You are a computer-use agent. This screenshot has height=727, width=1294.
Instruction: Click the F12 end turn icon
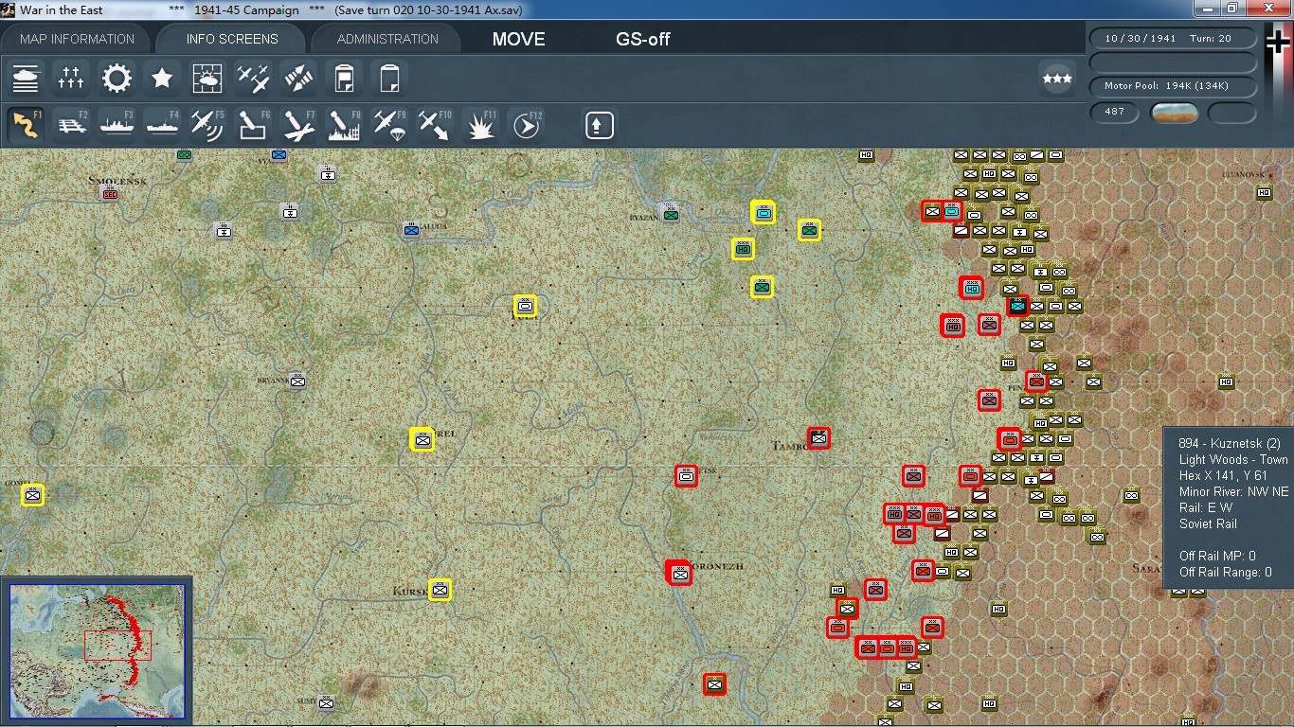click(526, 125)
